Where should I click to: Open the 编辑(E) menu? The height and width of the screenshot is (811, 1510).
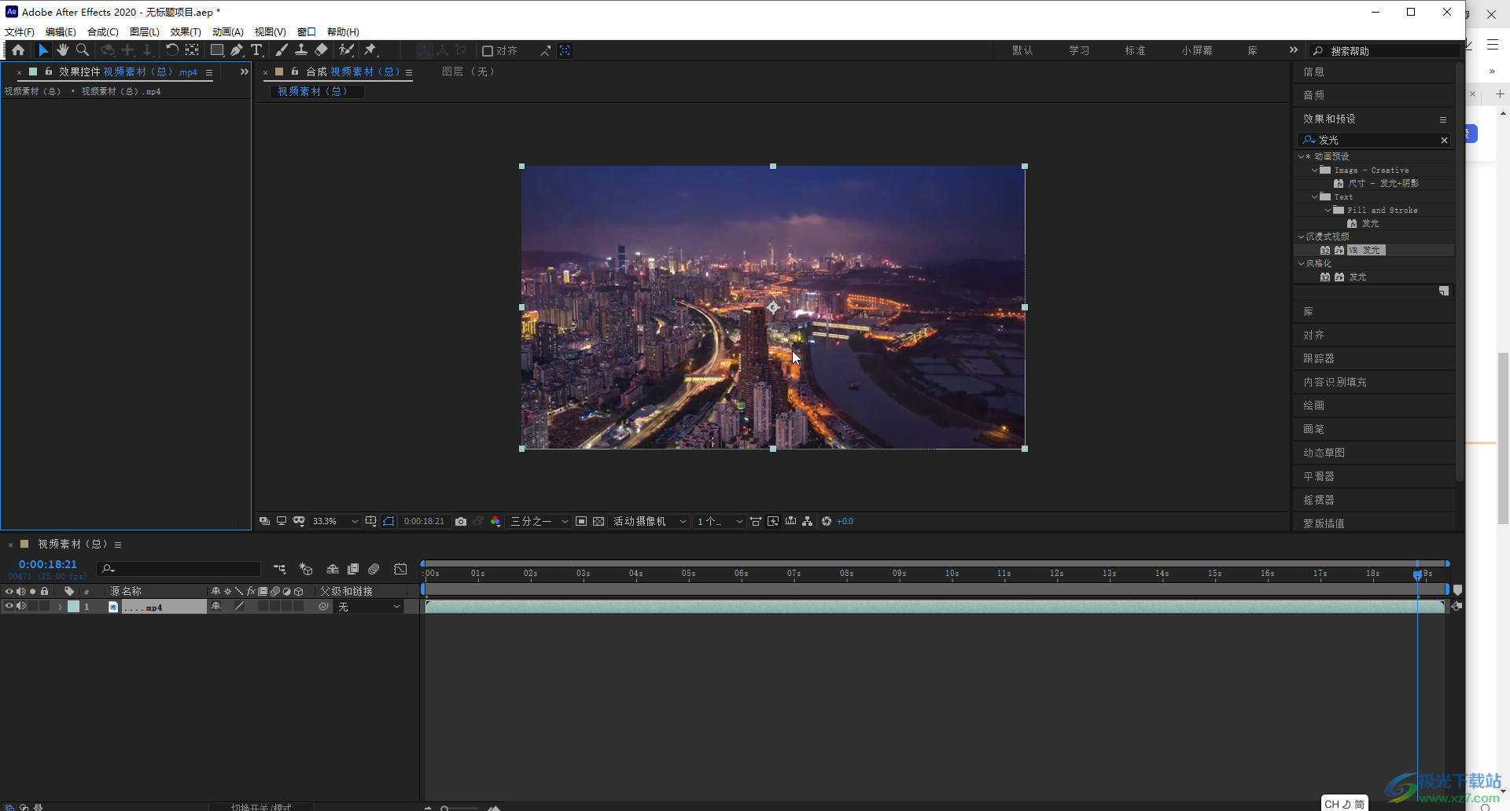pos(61,32)
